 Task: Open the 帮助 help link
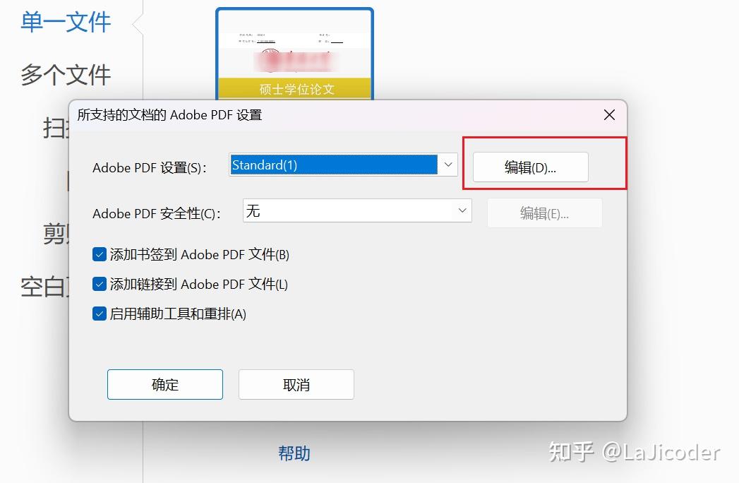pyautogui.click(x=294, y=454)
